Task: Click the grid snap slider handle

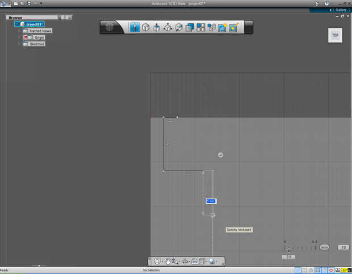Action: [289, 250]
